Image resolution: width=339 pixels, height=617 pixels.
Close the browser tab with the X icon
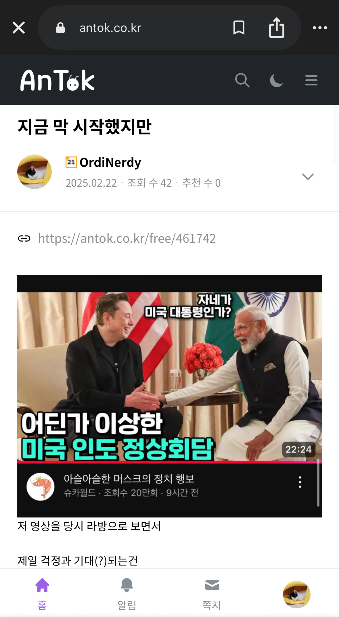click(x=19, y=28)
